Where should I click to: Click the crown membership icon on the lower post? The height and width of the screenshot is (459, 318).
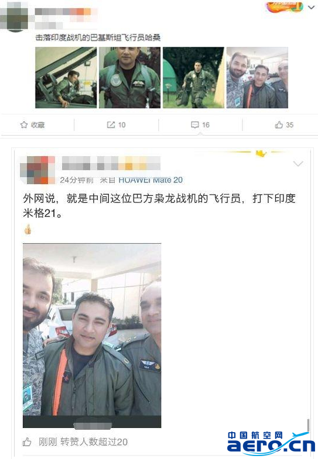[261, 153]
